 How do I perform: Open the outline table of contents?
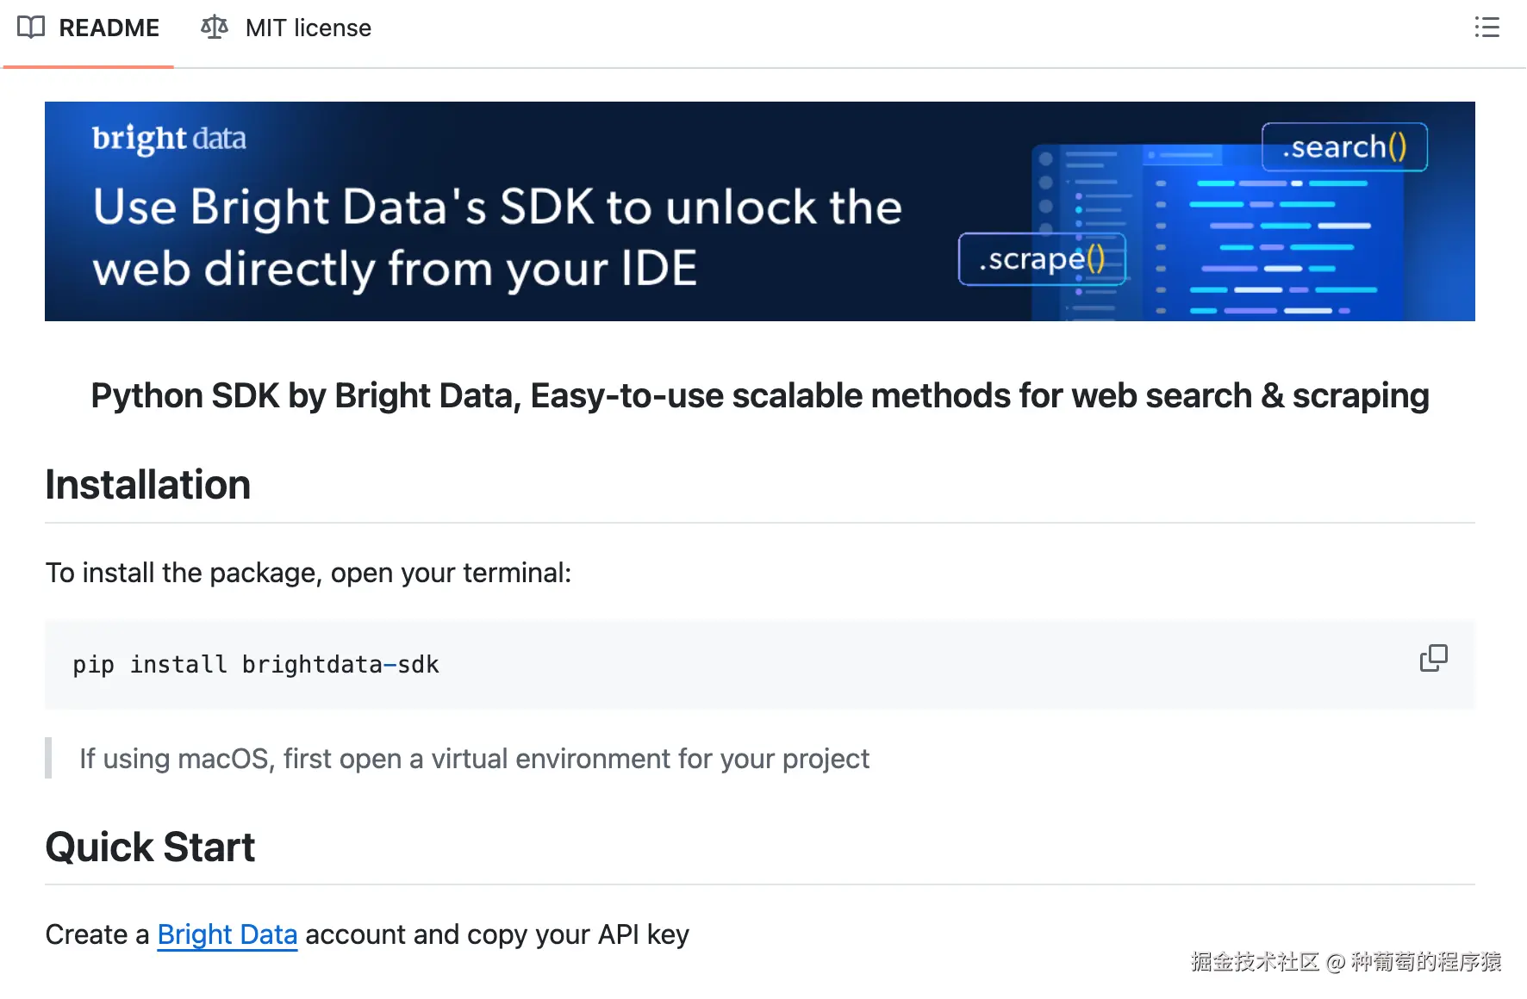tap(1486, 28)
